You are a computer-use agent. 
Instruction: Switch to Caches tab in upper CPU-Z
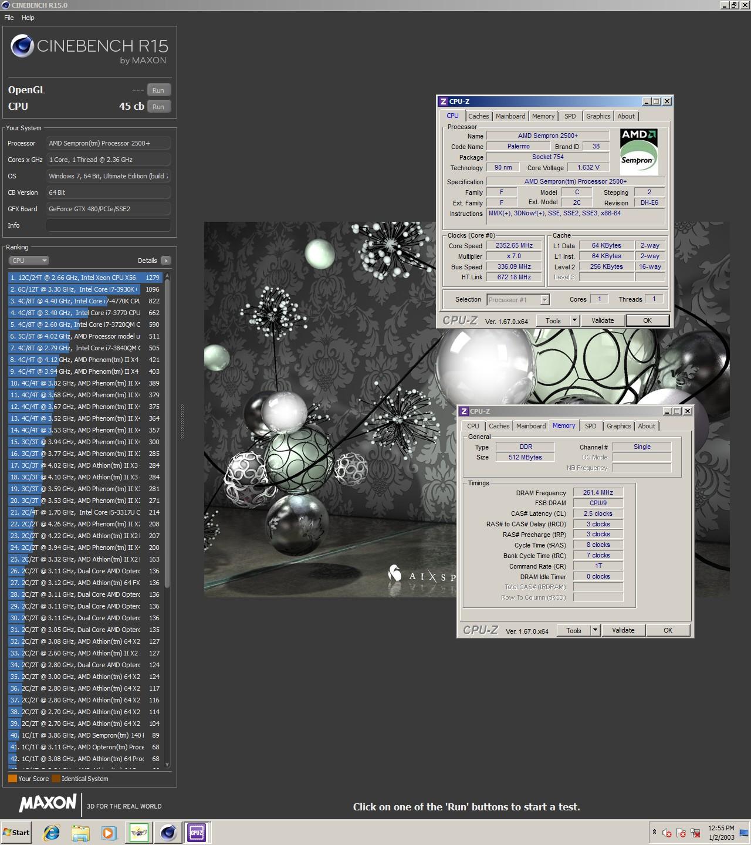point(479,116)
